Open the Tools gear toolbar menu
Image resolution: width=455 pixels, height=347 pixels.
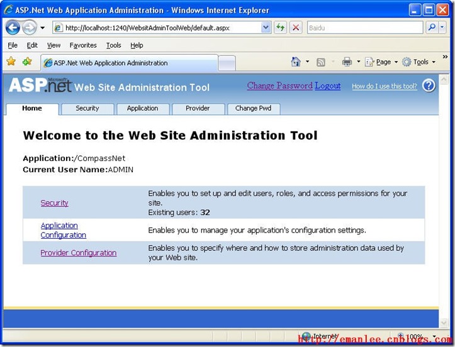coord(418,62)
